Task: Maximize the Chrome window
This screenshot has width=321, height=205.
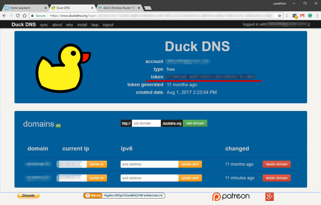Action: 305,4
